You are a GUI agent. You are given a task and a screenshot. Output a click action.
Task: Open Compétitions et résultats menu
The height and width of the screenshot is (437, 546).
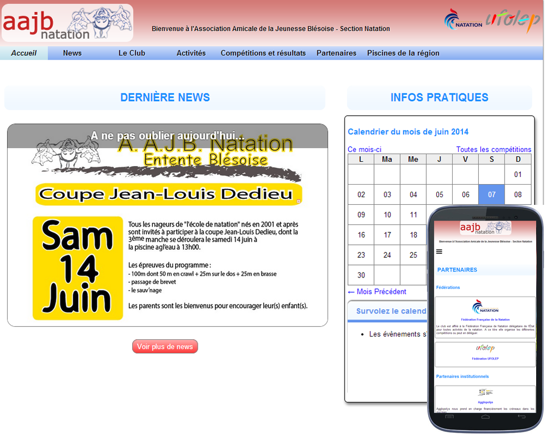[x=263, y=53]
